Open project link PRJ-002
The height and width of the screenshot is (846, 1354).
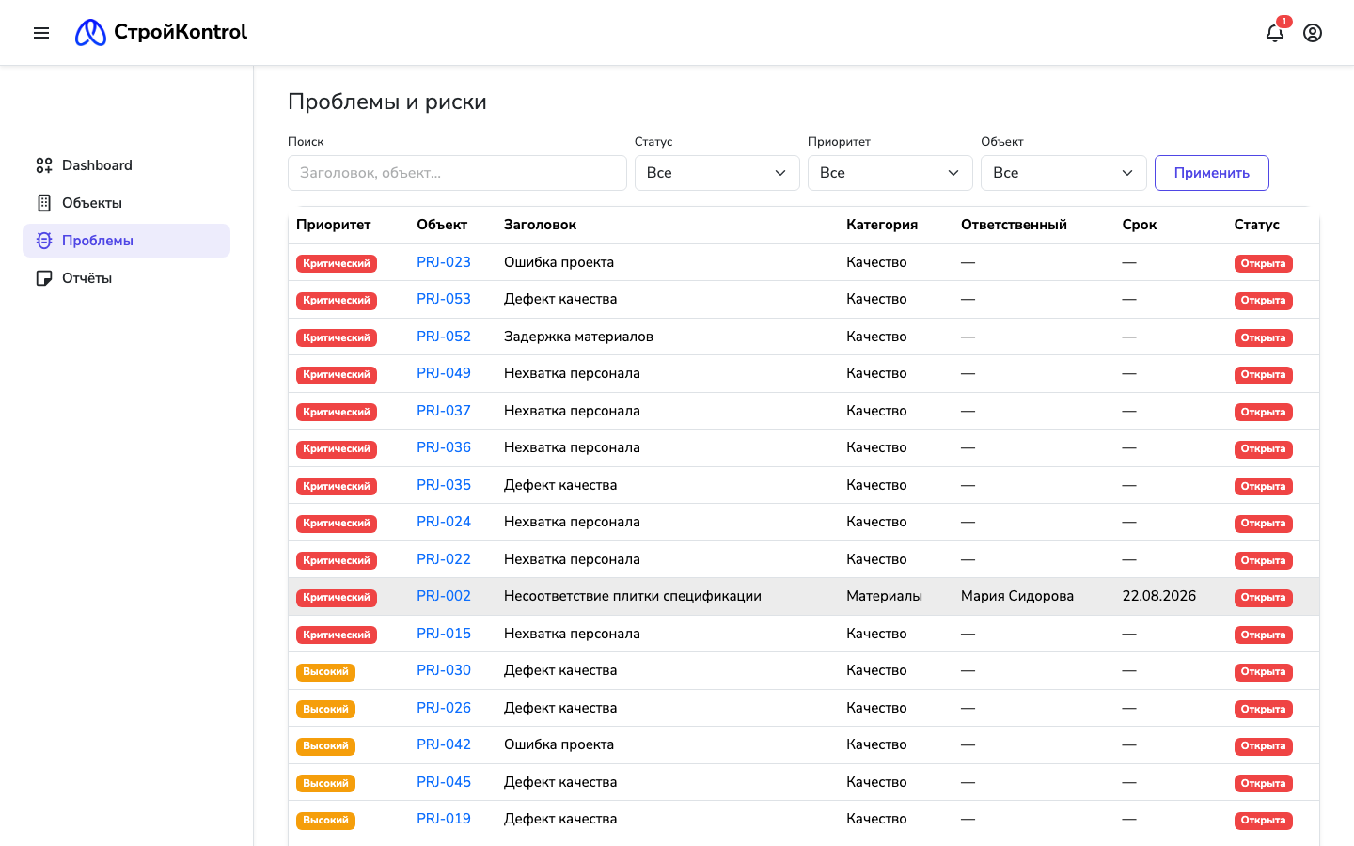coord(444,596)
